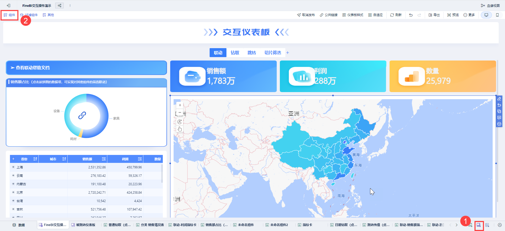Click 公共链接 public link button

(x=329, y=15)
